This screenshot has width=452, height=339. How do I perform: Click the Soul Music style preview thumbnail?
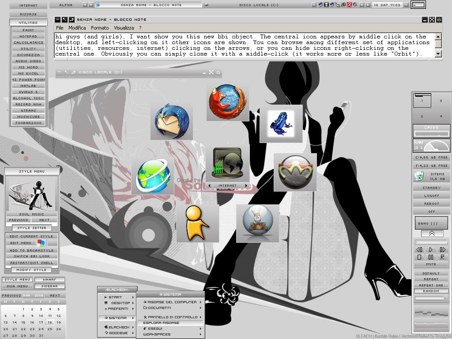[32, 194]
